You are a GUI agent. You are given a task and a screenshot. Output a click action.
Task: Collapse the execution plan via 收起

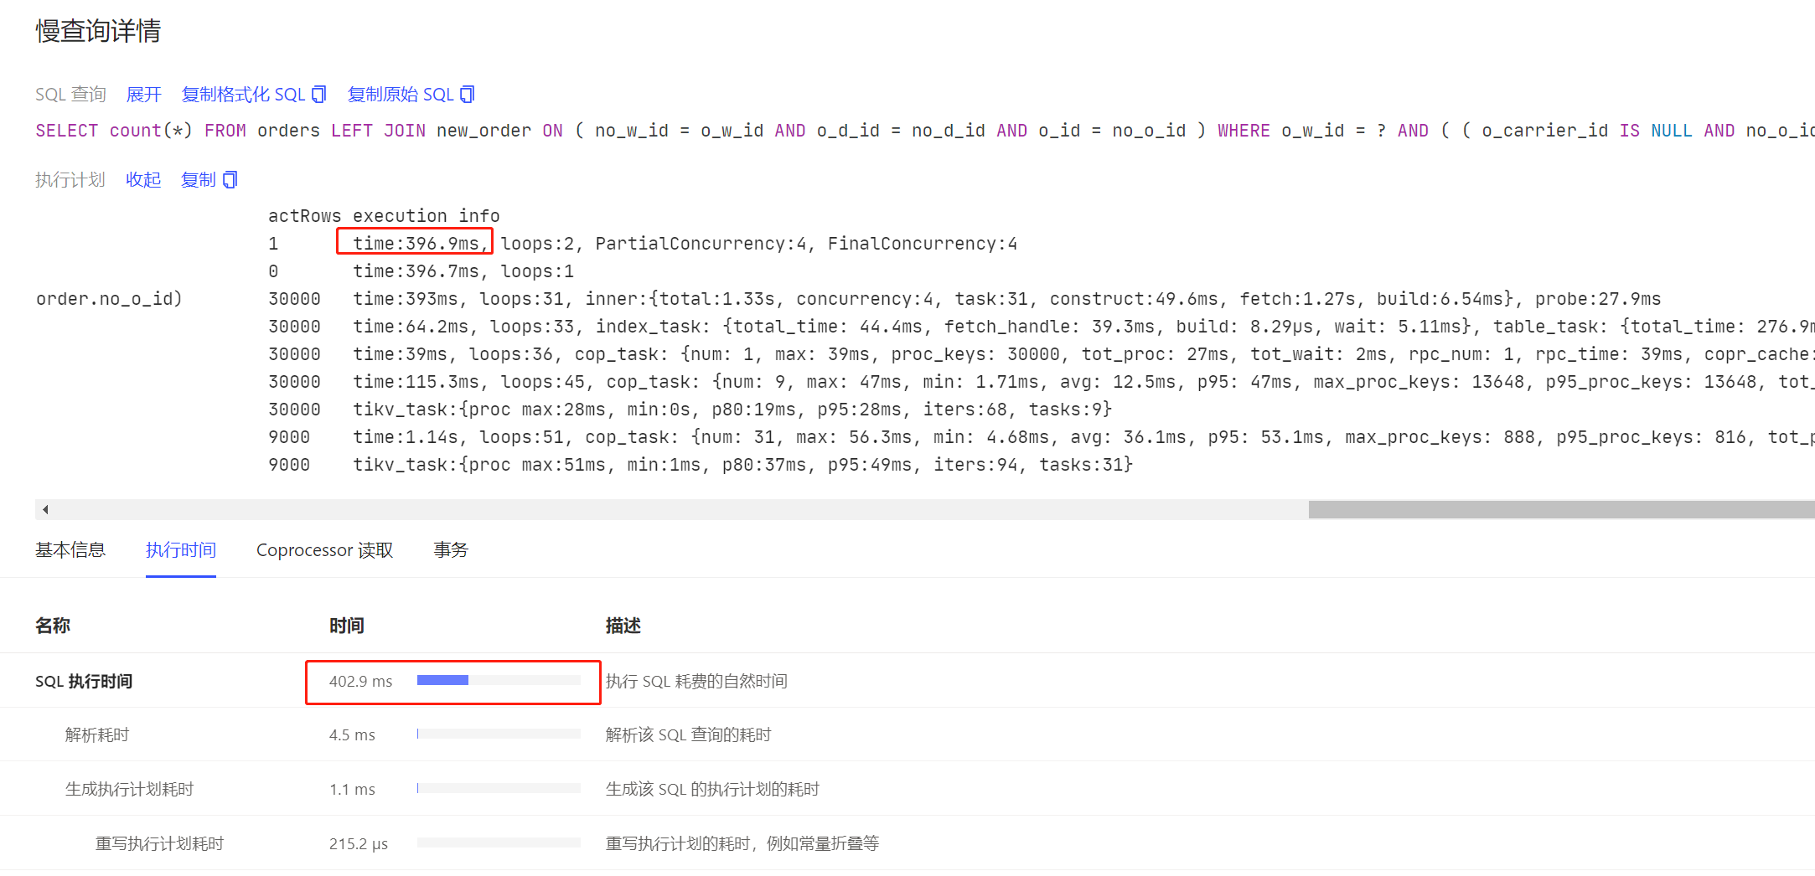pyautogui.click(x=143, y=180)
